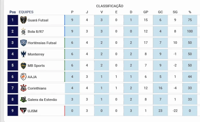Viewport: 200px width, 122px height.
Task: Open the Hortênsias Futsal crest icon
Action: (23, 43)
